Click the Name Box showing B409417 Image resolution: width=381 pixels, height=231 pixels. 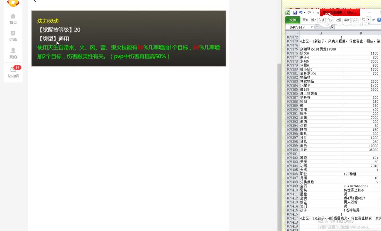(297, 27)
